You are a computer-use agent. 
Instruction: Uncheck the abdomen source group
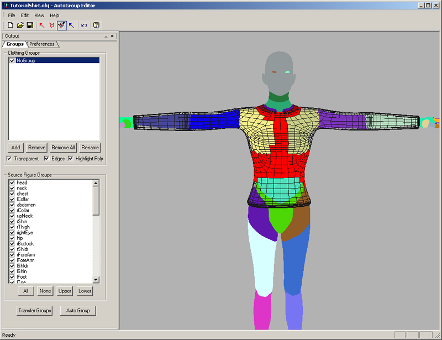[x=12, y=205]
